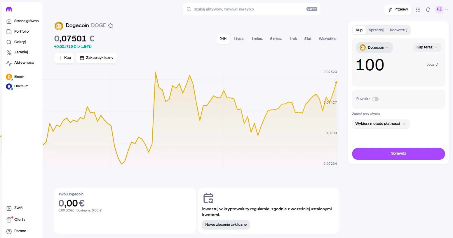453x238 pixels.
Task: Click the latest price point on chart
Action: tap(336, 83)
